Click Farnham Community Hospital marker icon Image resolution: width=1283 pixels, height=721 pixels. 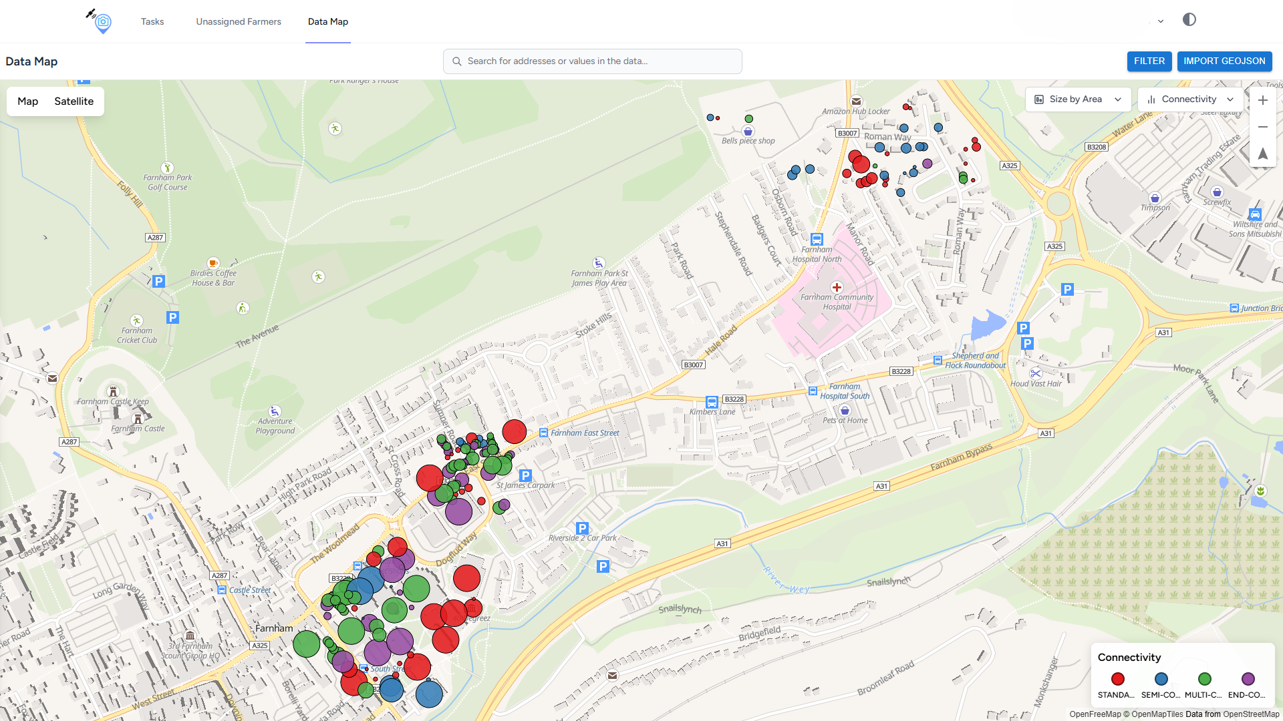point(837,287)
